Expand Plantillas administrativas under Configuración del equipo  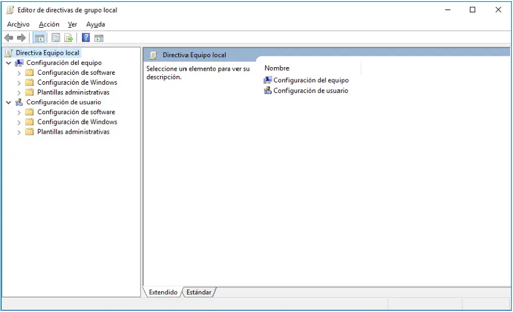coord(19,92)
